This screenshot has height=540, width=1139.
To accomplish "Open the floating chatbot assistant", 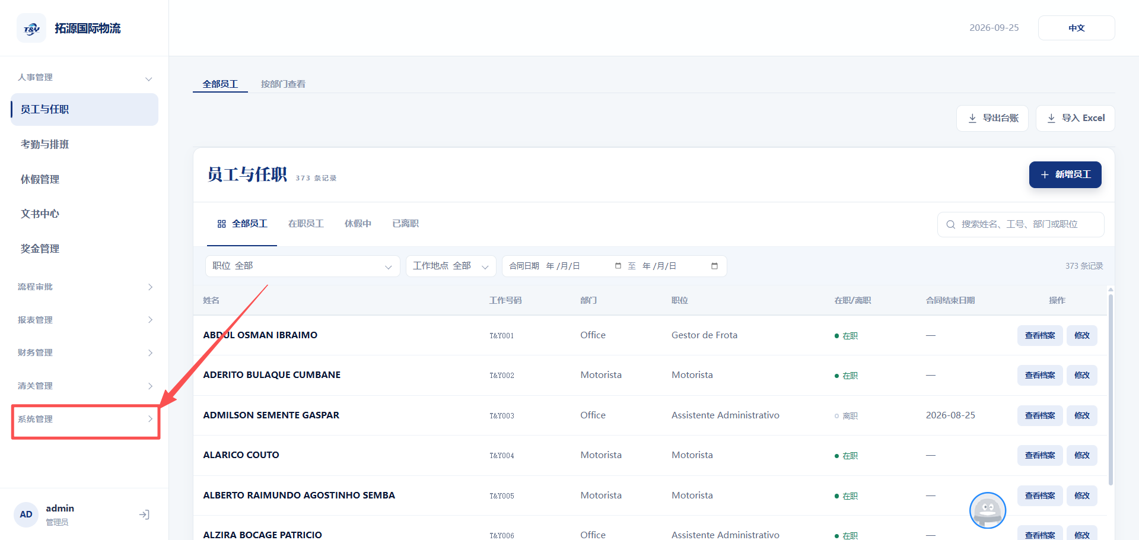I will [x=988, y=510].
